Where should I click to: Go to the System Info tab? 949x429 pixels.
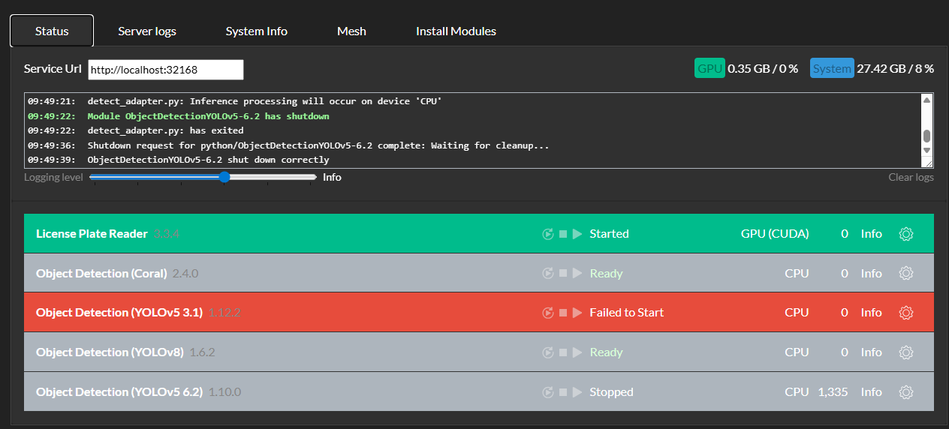256,31
